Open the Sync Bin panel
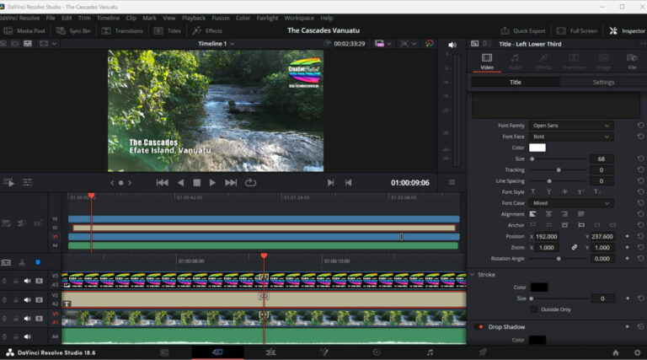 tap(73, 31)
